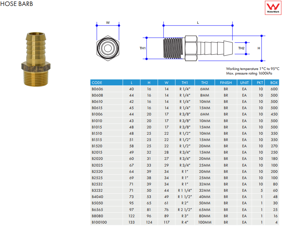Click the TH2 label in the drawing
The height and width of the screenshot is (226, 282).
[241, 48]
